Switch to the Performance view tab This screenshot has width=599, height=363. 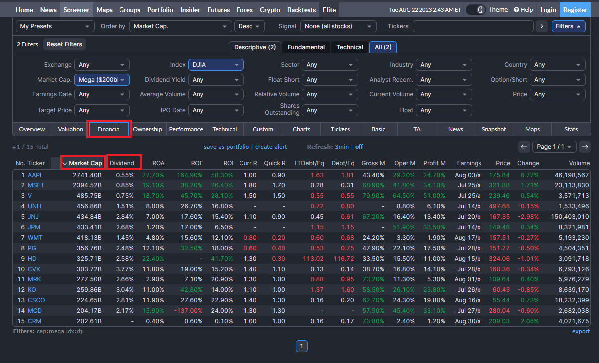(x=186, y=129)
